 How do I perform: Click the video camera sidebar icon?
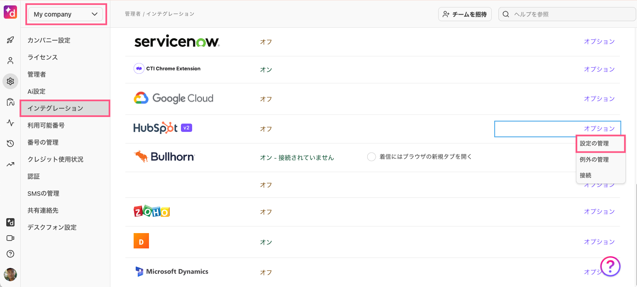[x=10, y=238]
